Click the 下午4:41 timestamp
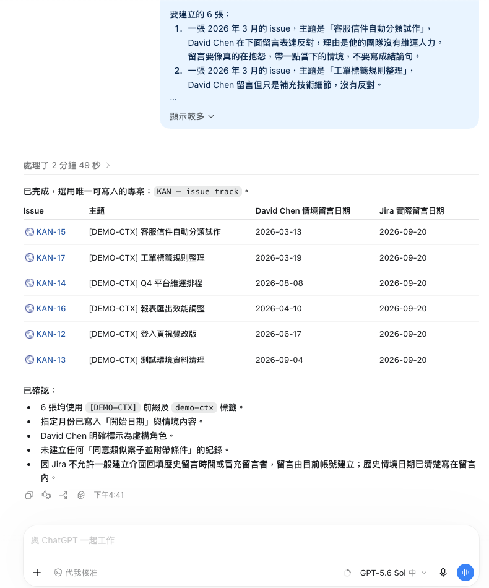 coord(109,495)
